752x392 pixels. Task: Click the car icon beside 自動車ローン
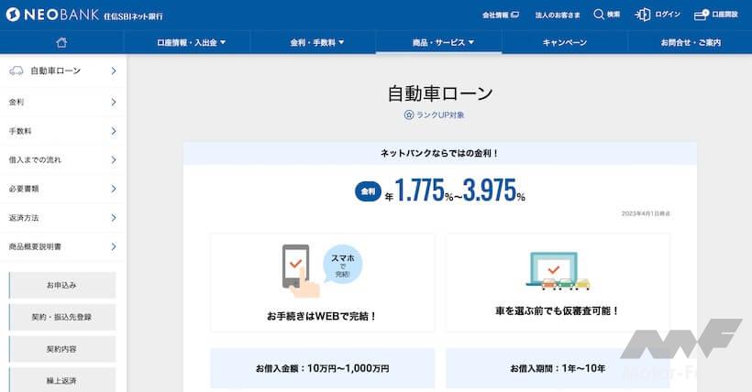coord(17,71)
